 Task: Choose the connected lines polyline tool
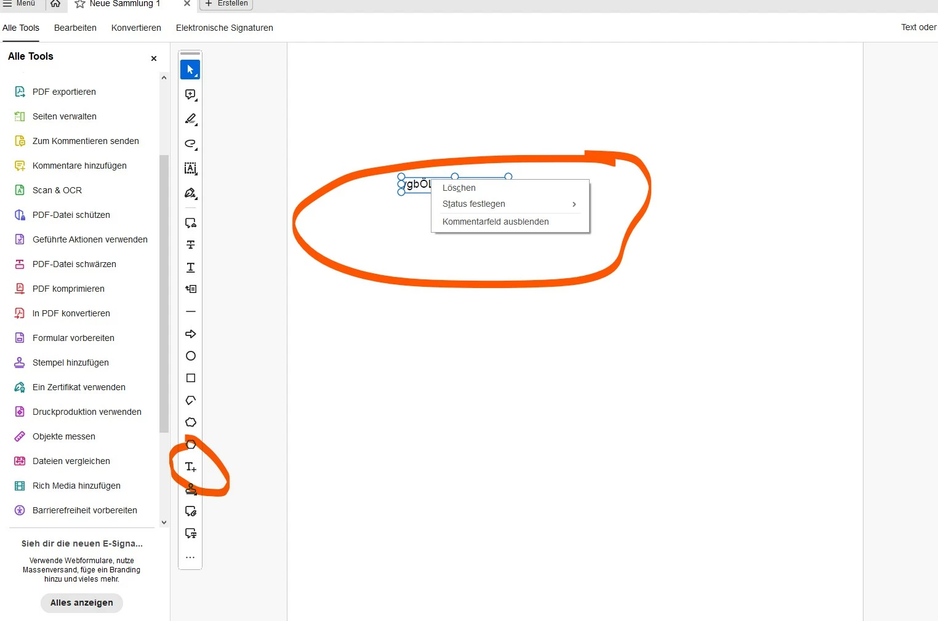(190, 400)
